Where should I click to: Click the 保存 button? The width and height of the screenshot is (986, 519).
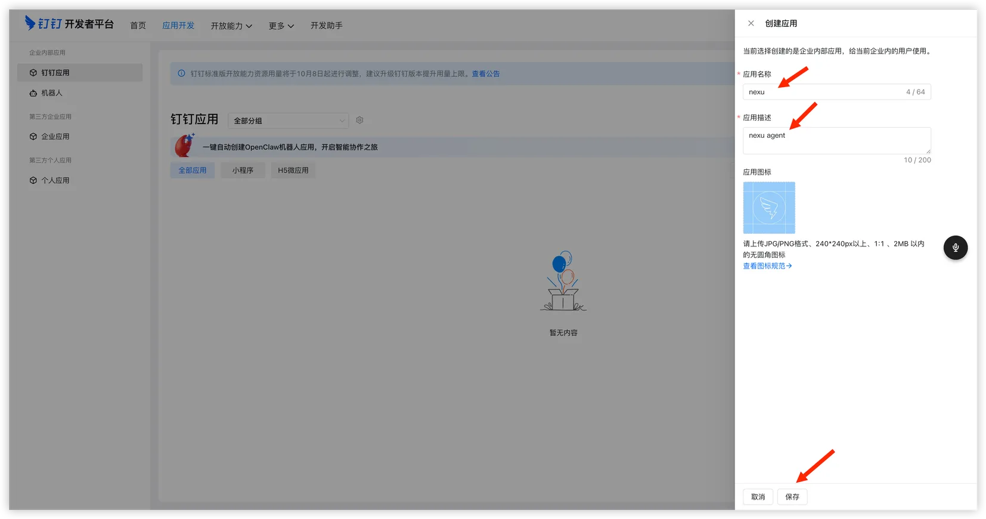tap(792, 497)
